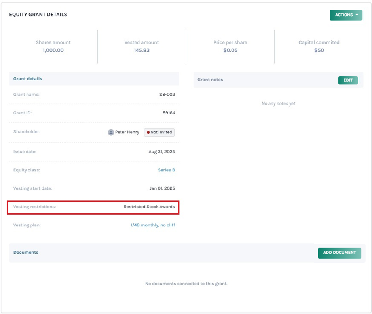Click the Grant details section header
Viewport: 372px width, 314px height.
click(x=28, y=79)
